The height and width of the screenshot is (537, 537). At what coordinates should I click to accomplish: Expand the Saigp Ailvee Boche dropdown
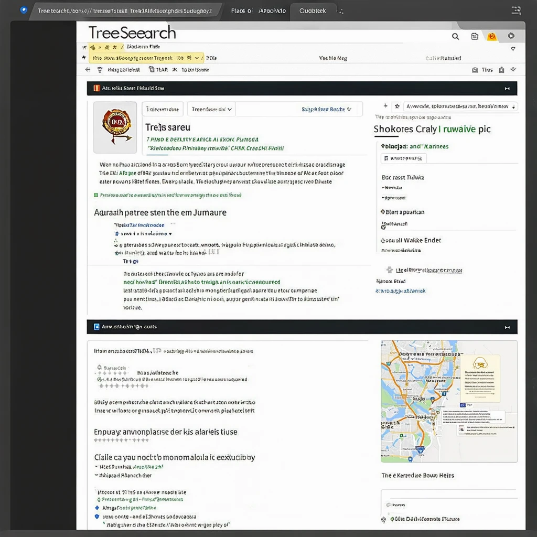(x=326, y=109)
